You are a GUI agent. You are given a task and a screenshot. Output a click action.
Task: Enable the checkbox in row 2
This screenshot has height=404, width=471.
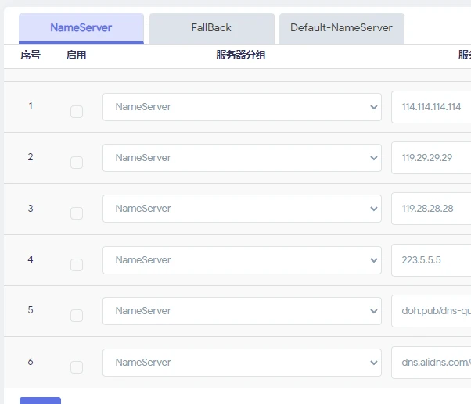(x=77, y=163)
